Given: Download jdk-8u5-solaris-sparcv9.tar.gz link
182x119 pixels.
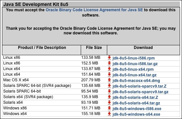Looking at the screenshot, I should (x=140, y=92).
